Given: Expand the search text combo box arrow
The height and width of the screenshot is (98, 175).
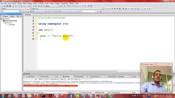Looking at the screenshot, I should 20,11.
